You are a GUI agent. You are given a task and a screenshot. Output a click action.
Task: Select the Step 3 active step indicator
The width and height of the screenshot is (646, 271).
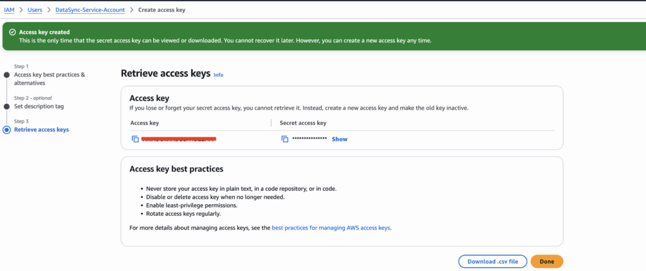(7, 130)
